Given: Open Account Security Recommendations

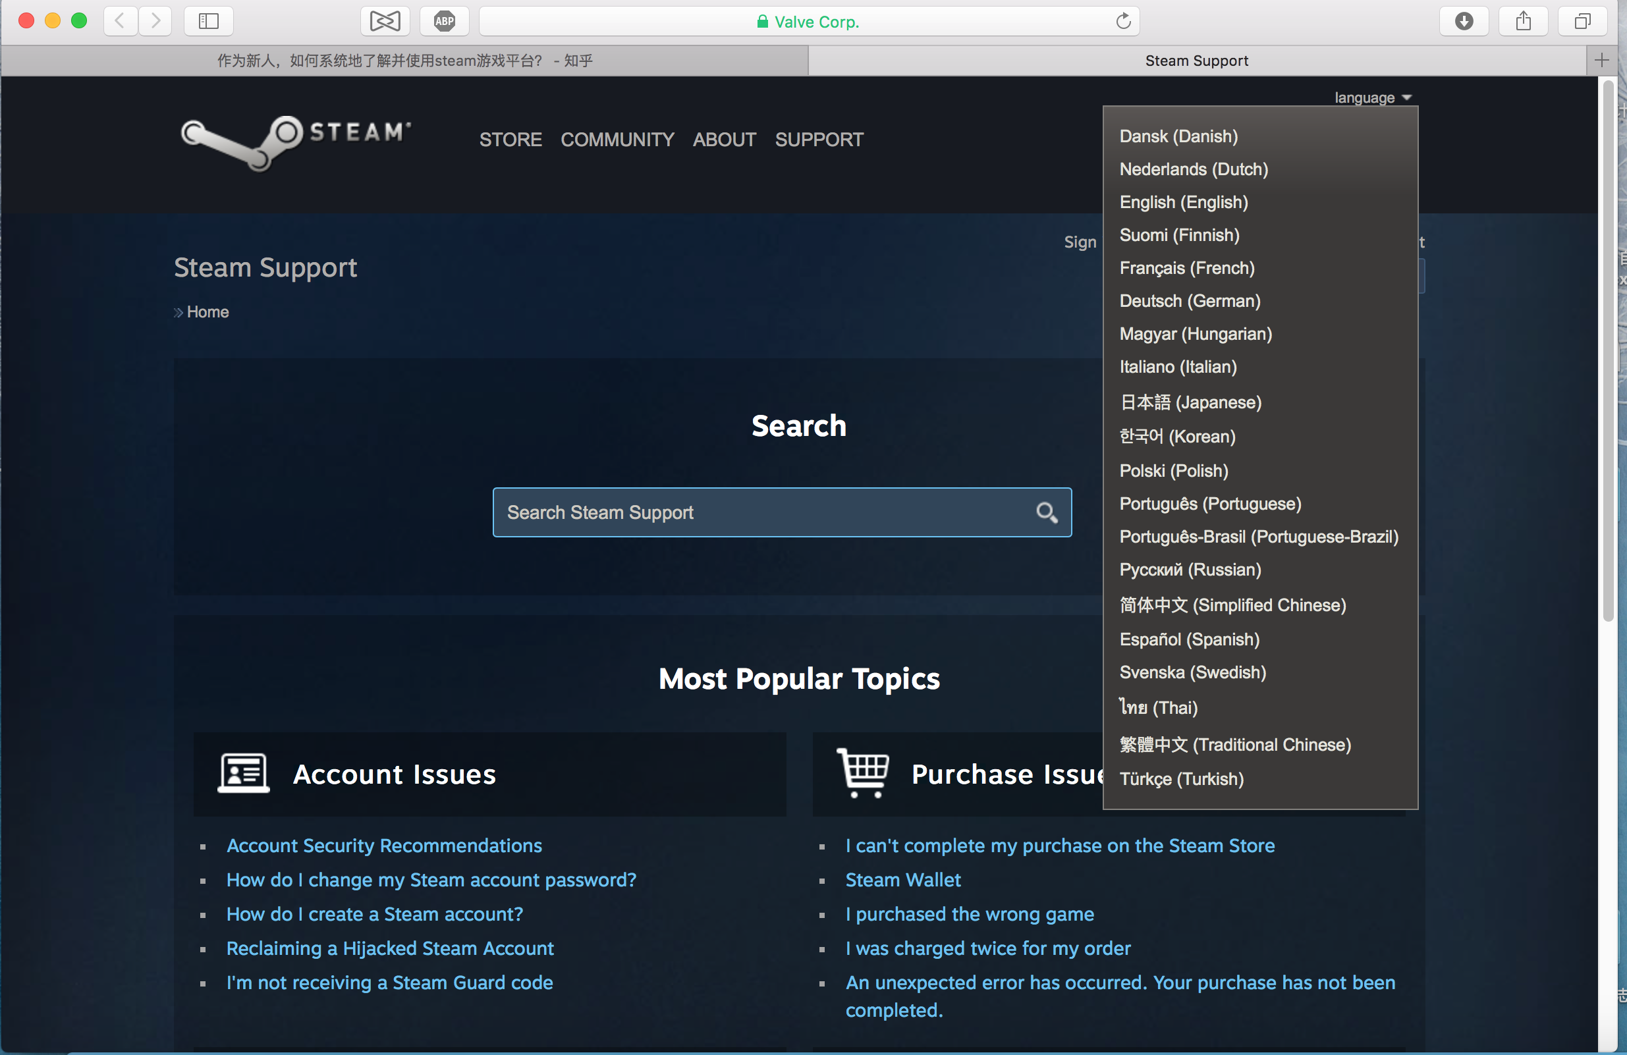Looking at the screenshot, I should click(x=384, y=845).
